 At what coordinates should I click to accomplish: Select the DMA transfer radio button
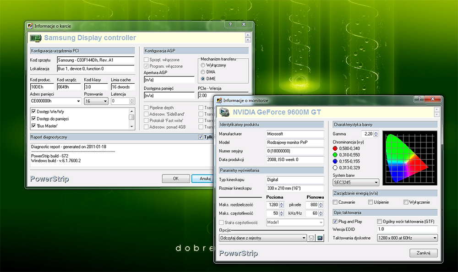(x=203, y=72)
